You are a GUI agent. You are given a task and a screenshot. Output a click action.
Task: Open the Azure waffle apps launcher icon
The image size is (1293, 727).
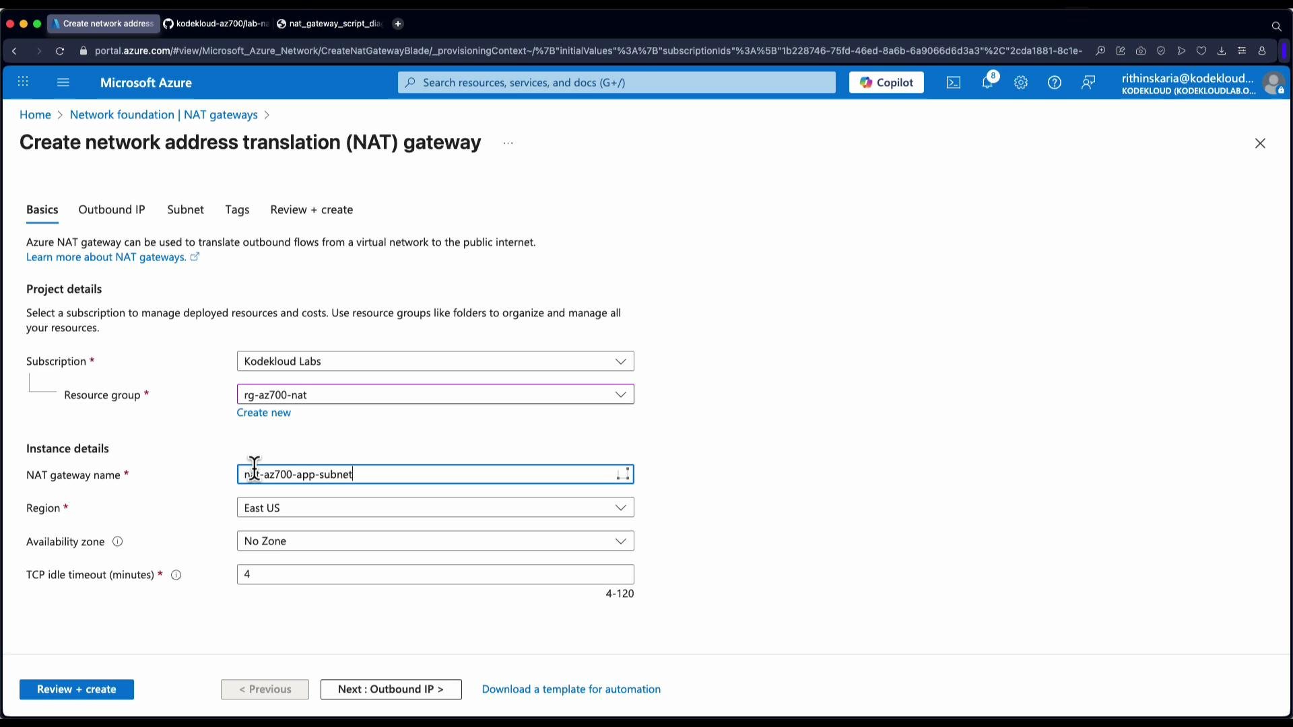tap(23, 82)
